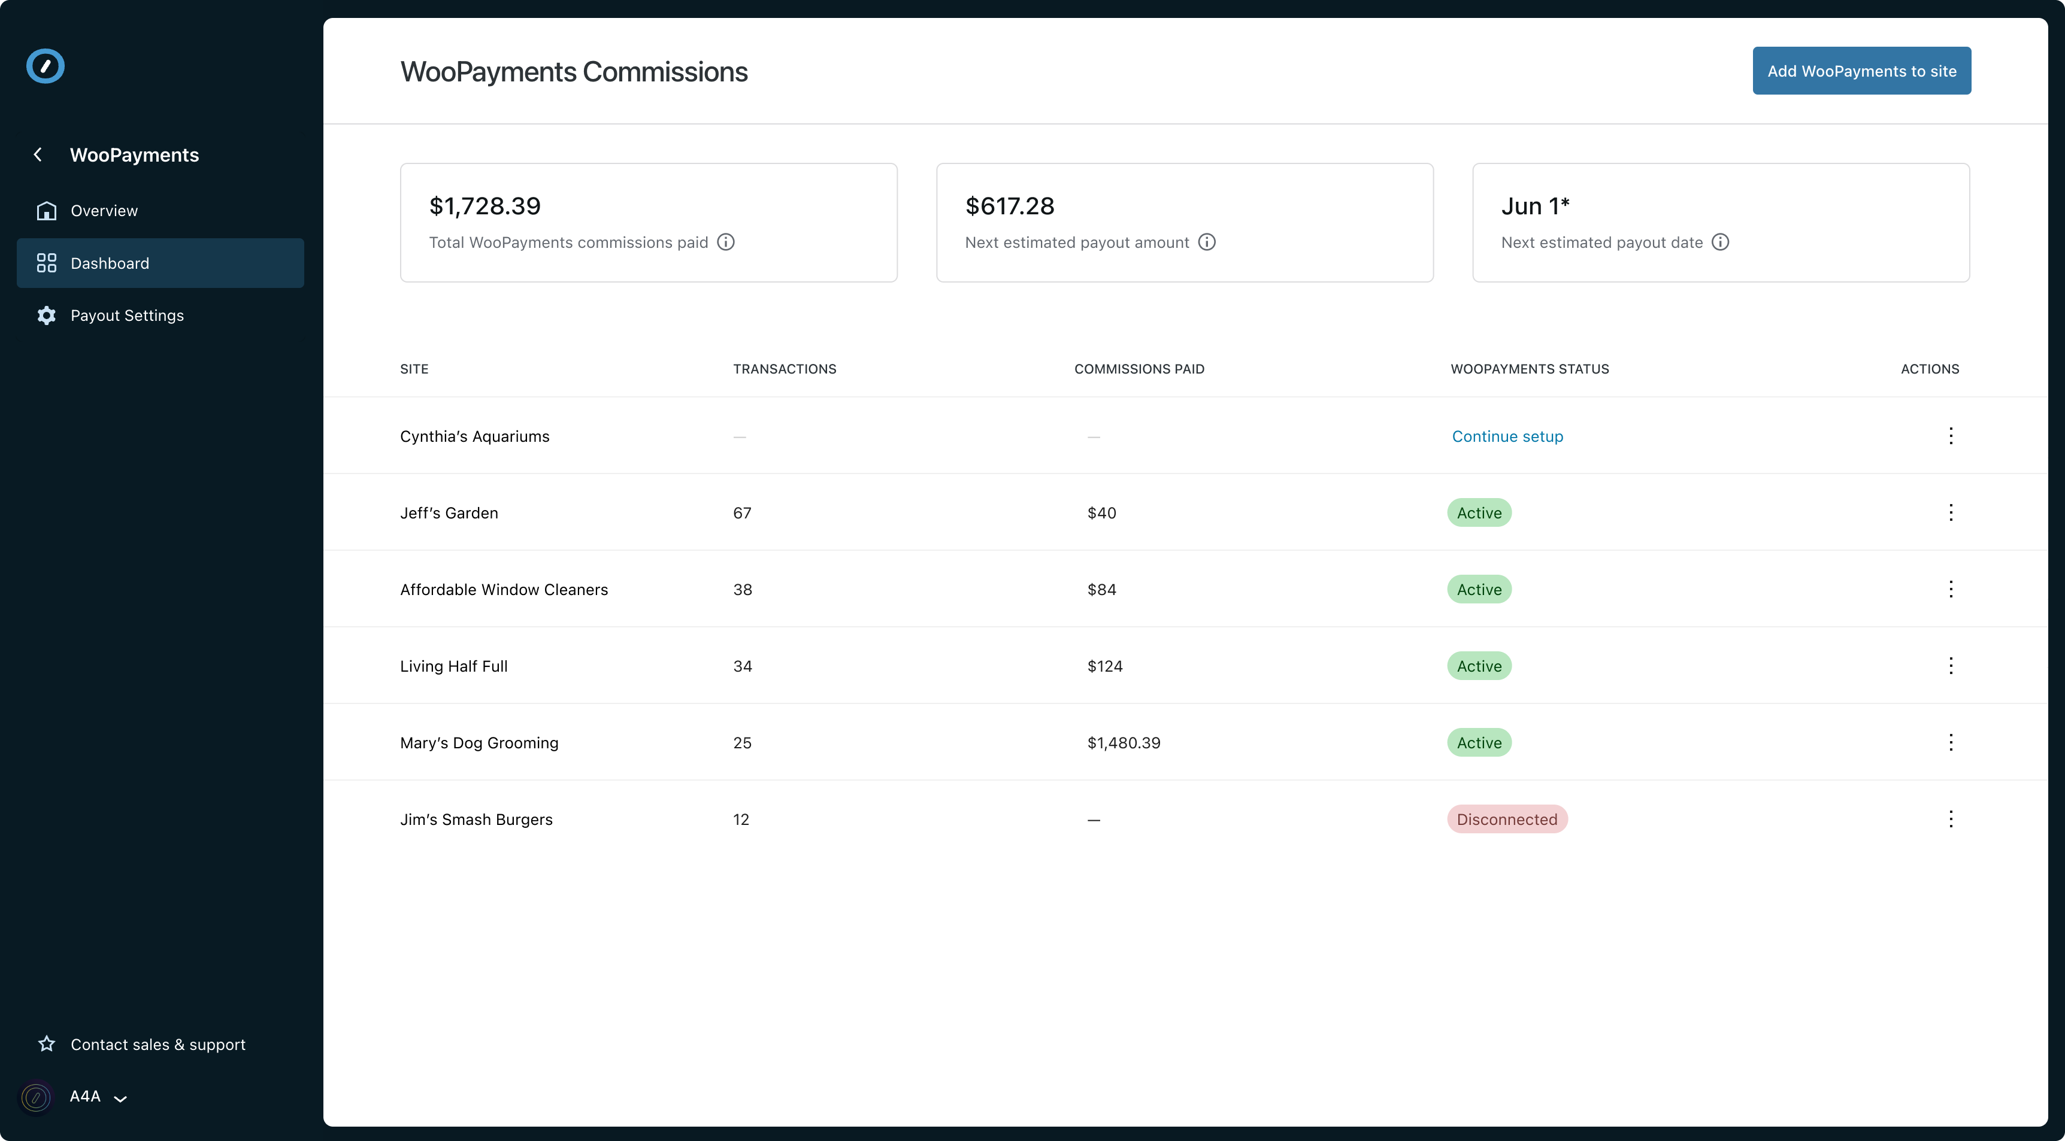The width and height of the screenshot is (2065, 1141).
Task: Click the Living Half Full site name
Action: click(x=454, y=667)
